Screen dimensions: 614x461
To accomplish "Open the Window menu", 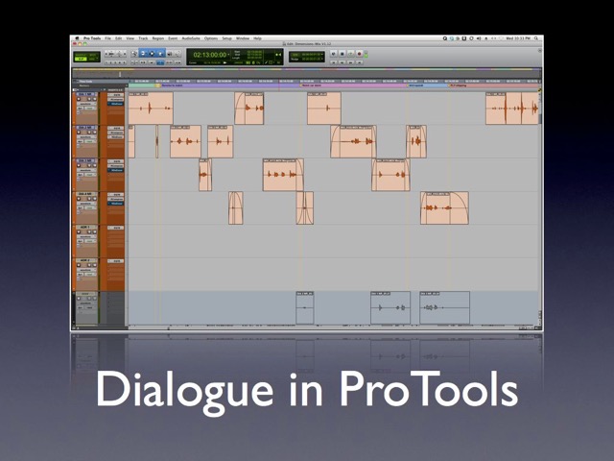I will (243, 38).
